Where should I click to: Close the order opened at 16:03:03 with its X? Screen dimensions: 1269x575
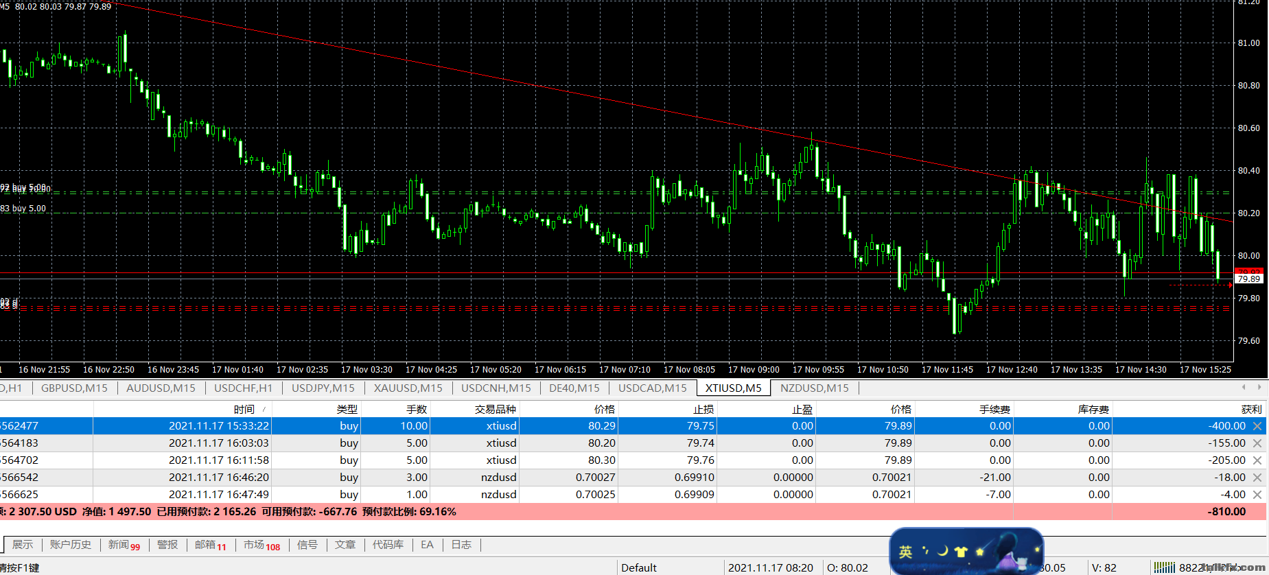pos(1257,443)
